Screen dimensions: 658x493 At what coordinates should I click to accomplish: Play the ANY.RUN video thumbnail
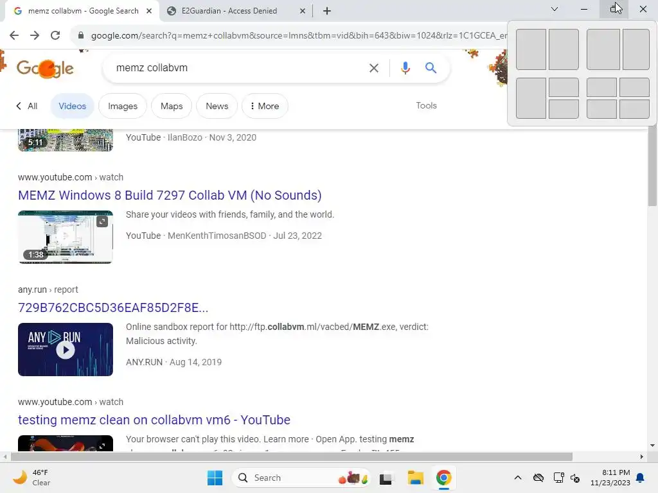point(66,350)
